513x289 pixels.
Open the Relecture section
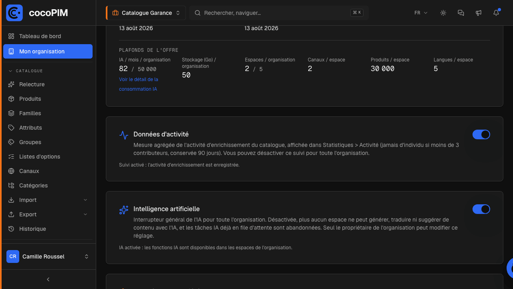[x=48, y=84]
